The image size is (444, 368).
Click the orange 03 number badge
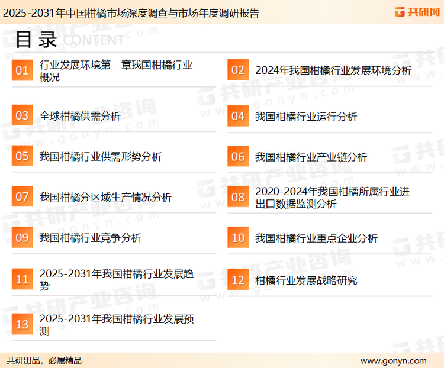[x=22, y=115]
